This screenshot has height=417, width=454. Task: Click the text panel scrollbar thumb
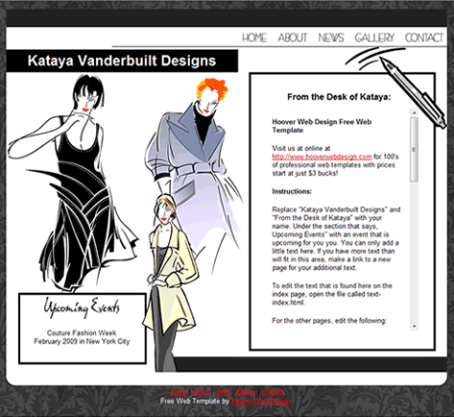coord(415,150)
